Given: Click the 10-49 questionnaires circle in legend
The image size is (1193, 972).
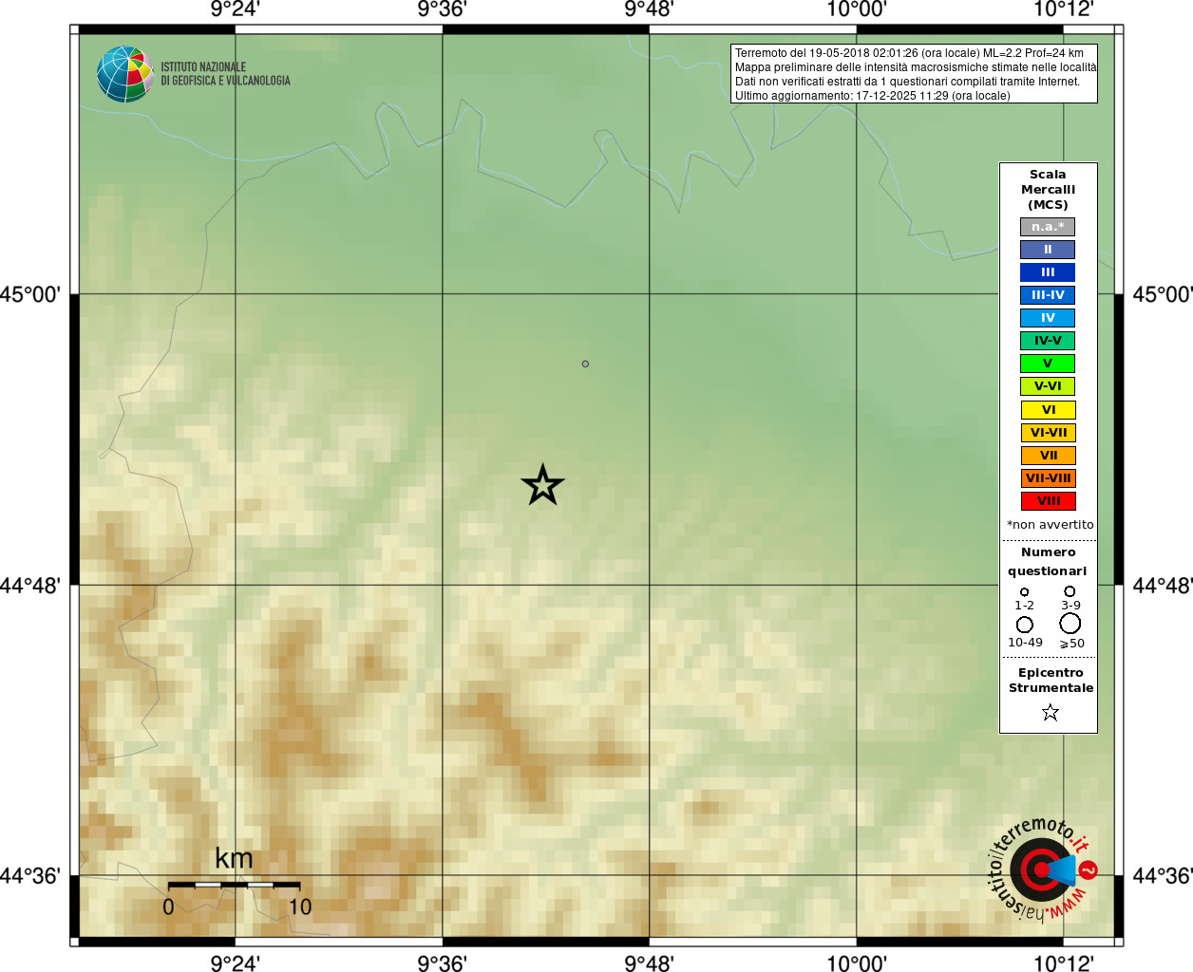Looking at the screenshot, I should point(1024,625).
